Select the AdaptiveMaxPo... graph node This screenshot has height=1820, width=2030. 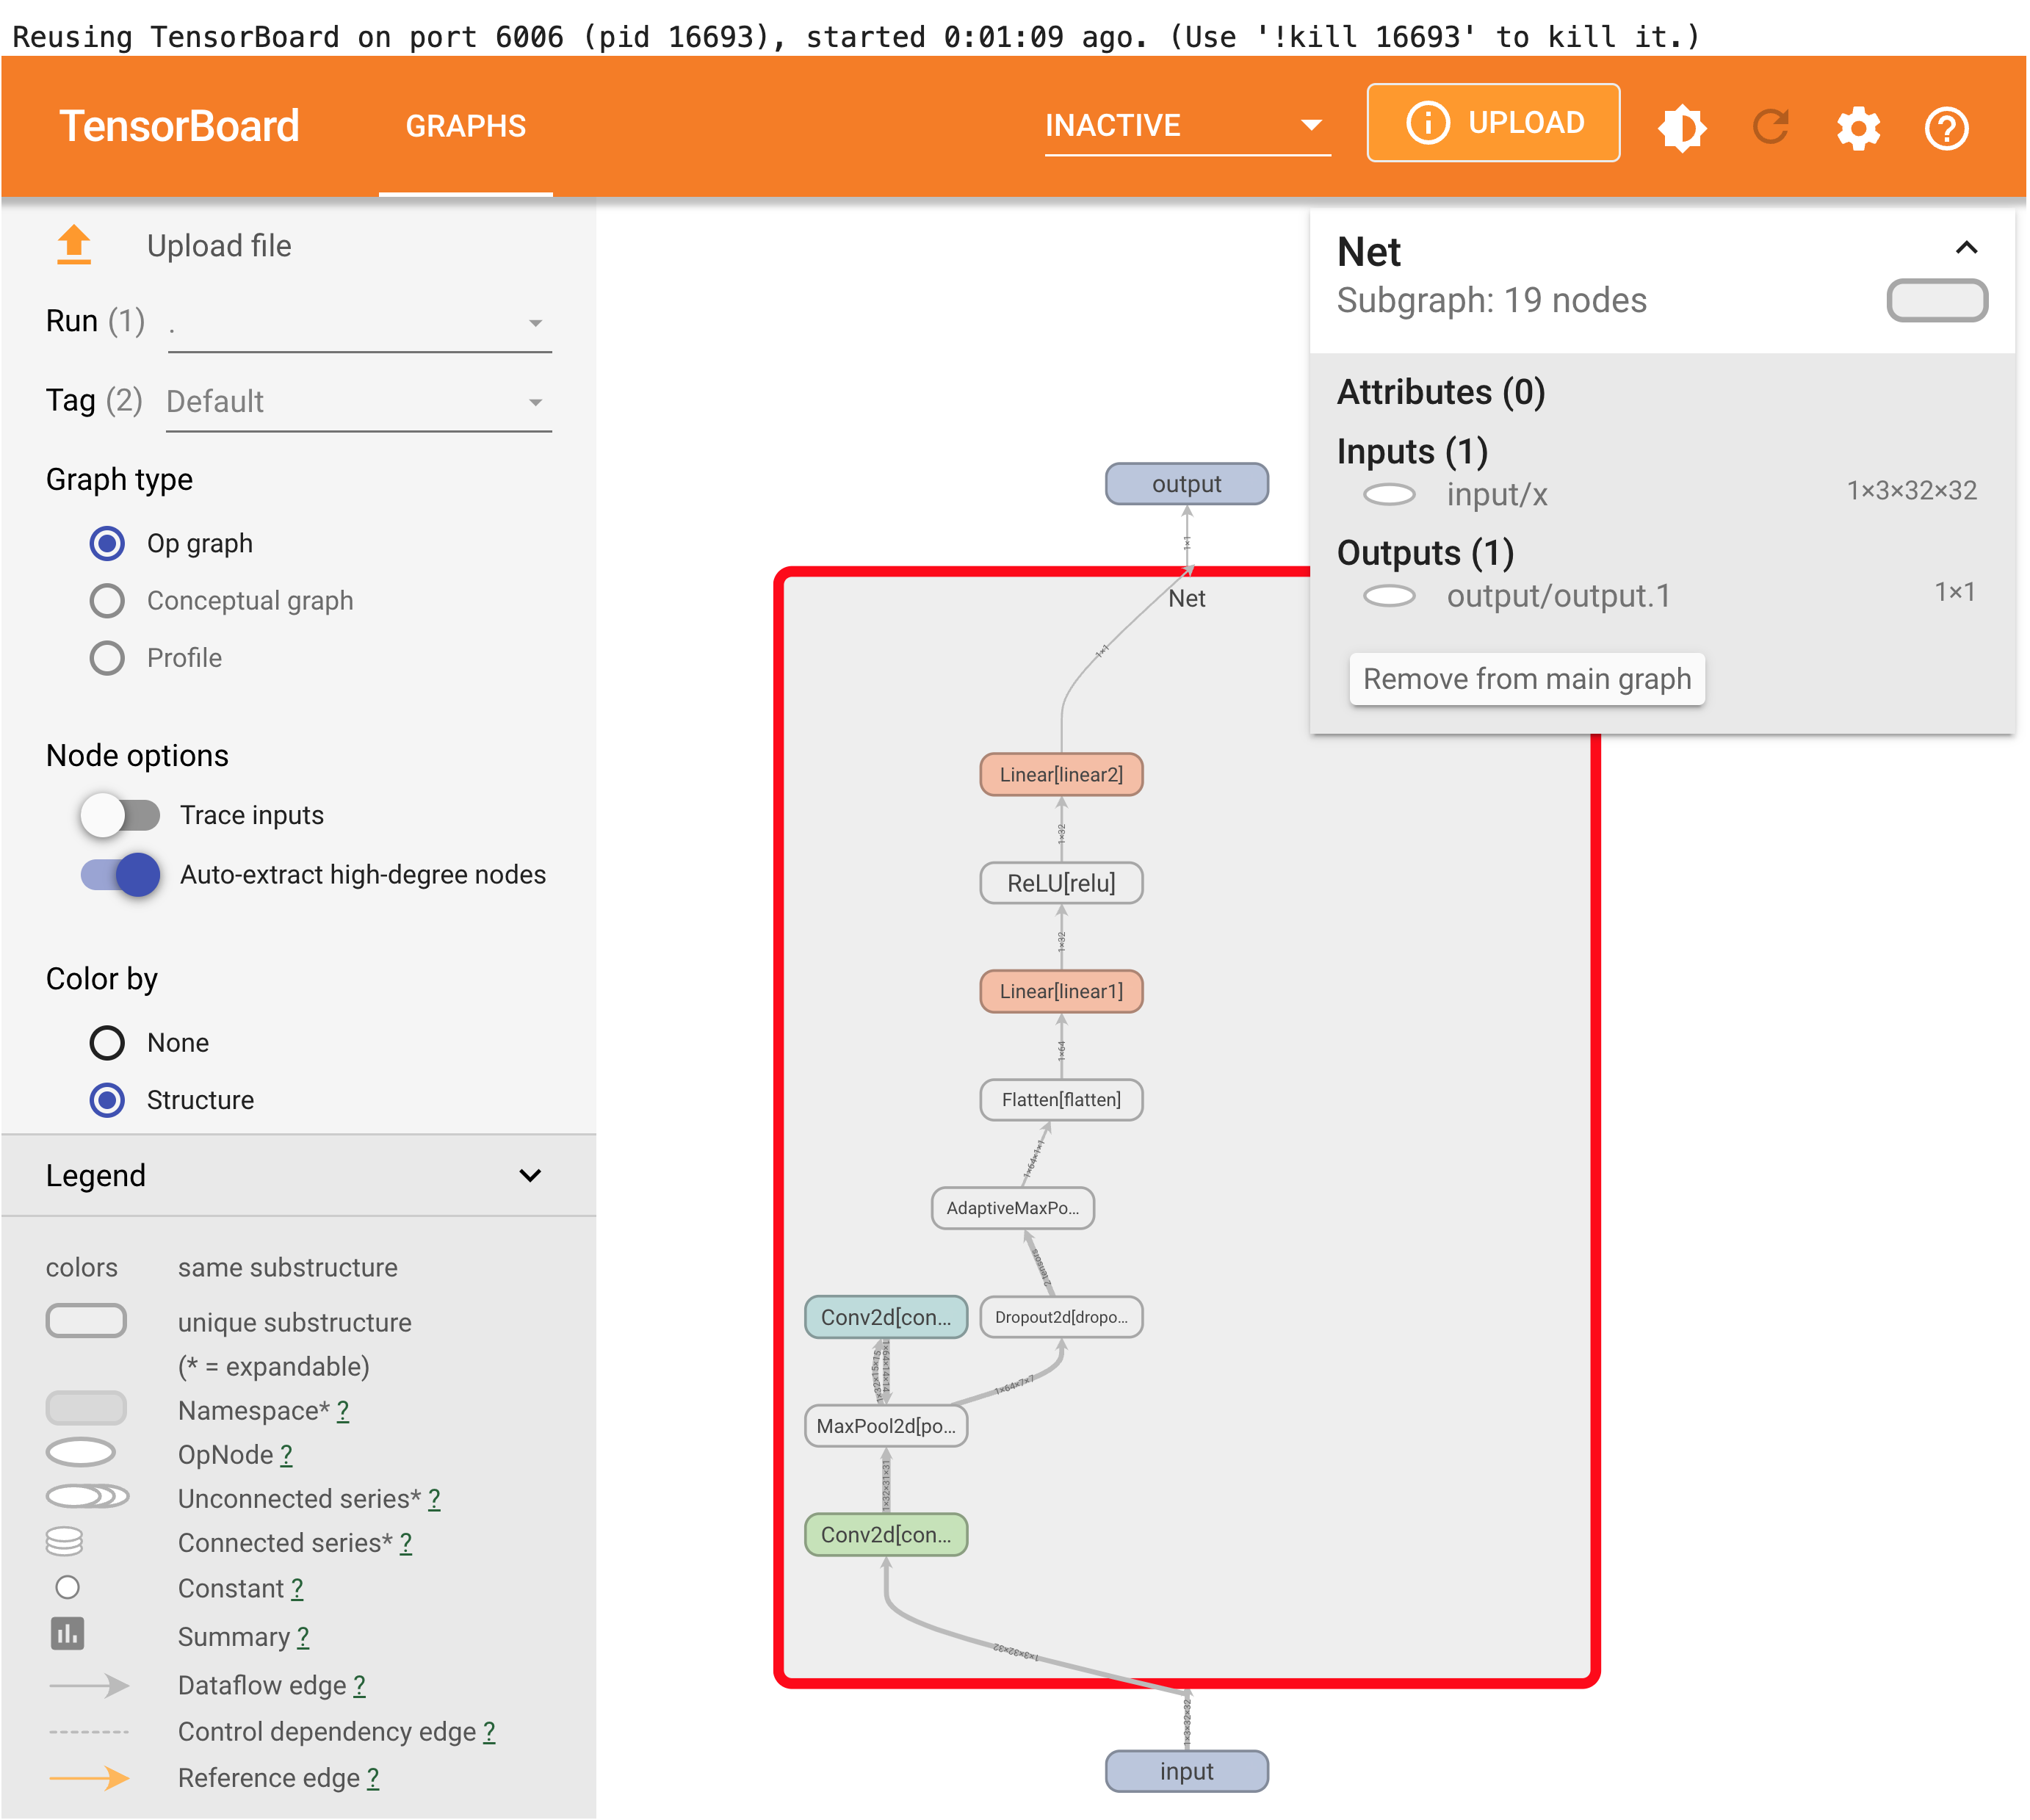pyautogui.click(x=1013, y=1208)
